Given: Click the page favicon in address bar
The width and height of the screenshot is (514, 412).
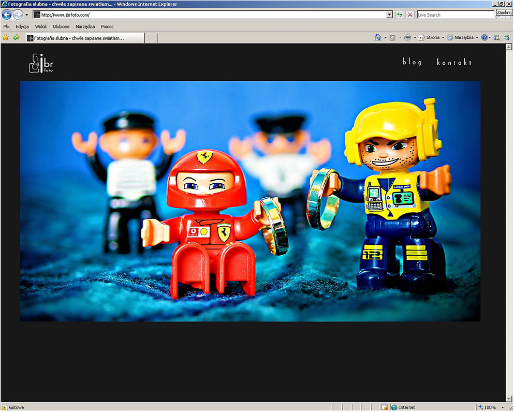Looking at the screenshot, I should [x=37, y=14].
